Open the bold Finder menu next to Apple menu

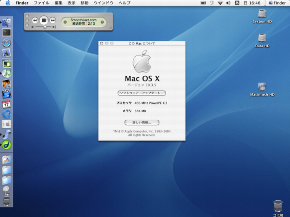point(22,3)
